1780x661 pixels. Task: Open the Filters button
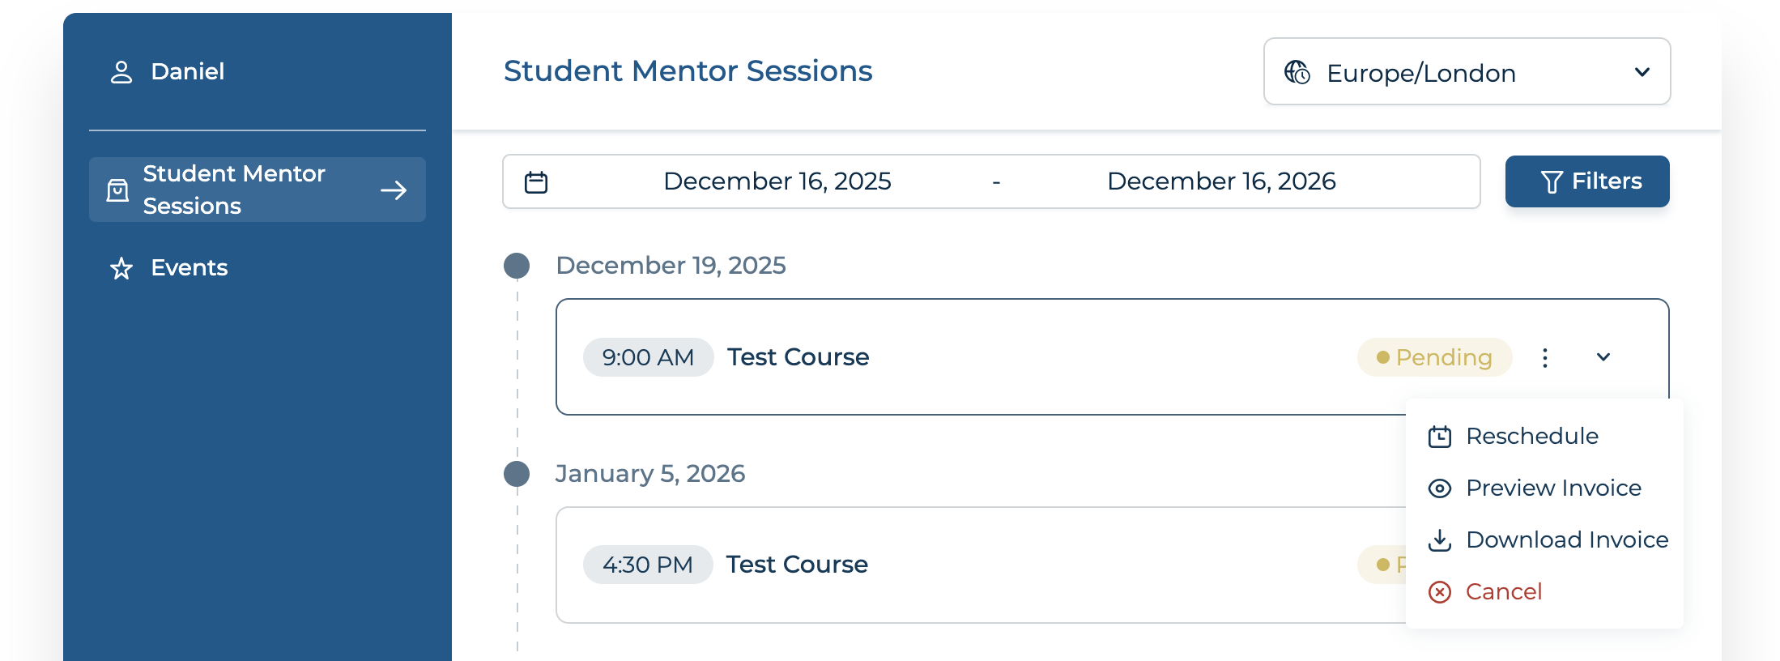point(1587,181)
